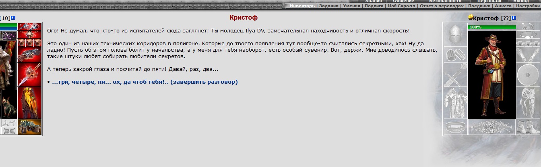Click paragraph beginning 'Ого! Не думал'
Image resolution: width=541 pixels, height=167 pixels.
(x=228, y=31)
